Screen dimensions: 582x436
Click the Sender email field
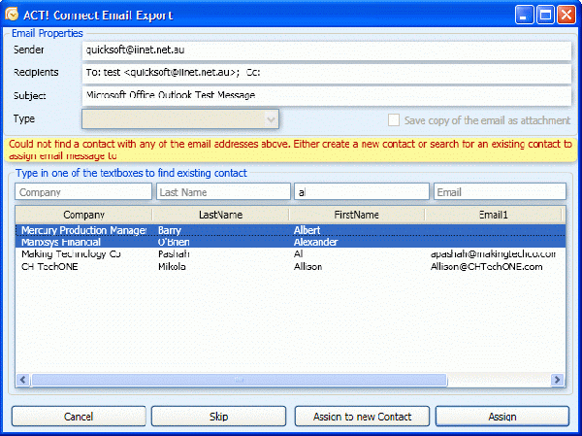326,50
